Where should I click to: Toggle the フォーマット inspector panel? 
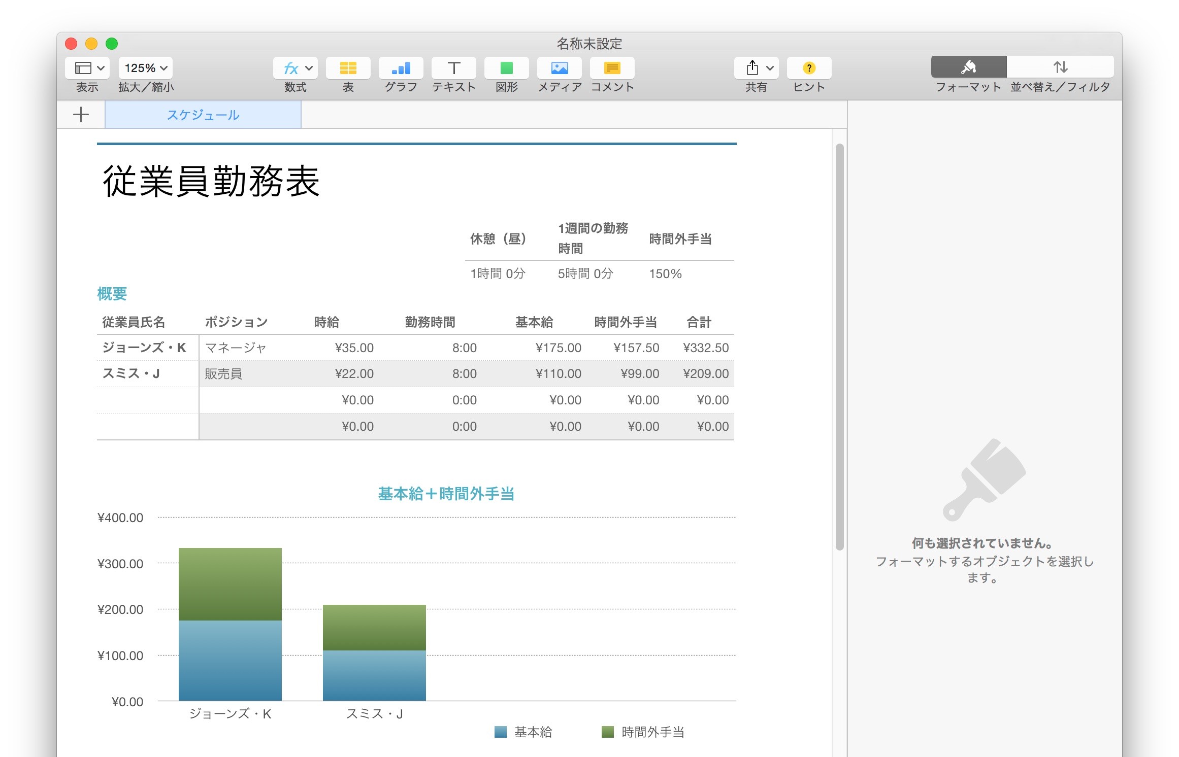point(968,67)
